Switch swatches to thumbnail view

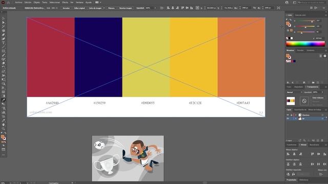click(325, 56)
